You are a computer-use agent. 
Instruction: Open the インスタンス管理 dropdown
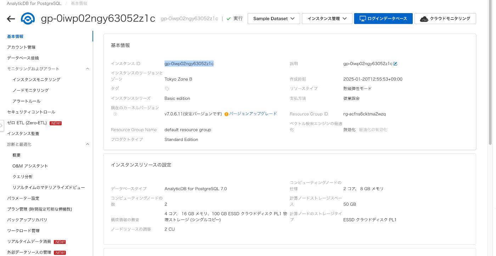point(327,18)
